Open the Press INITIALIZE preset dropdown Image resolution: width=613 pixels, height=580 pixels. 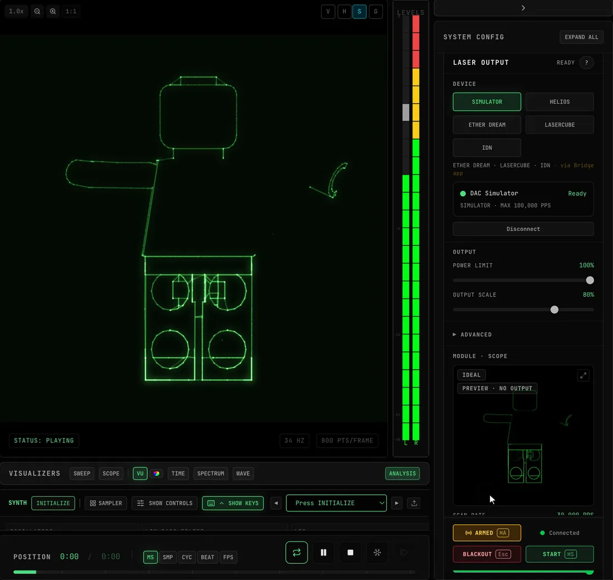[336, 503]
